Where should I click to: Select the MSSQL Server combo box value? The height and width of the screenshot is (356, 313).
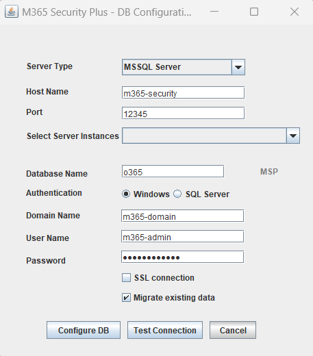click(x=177, y=67)
